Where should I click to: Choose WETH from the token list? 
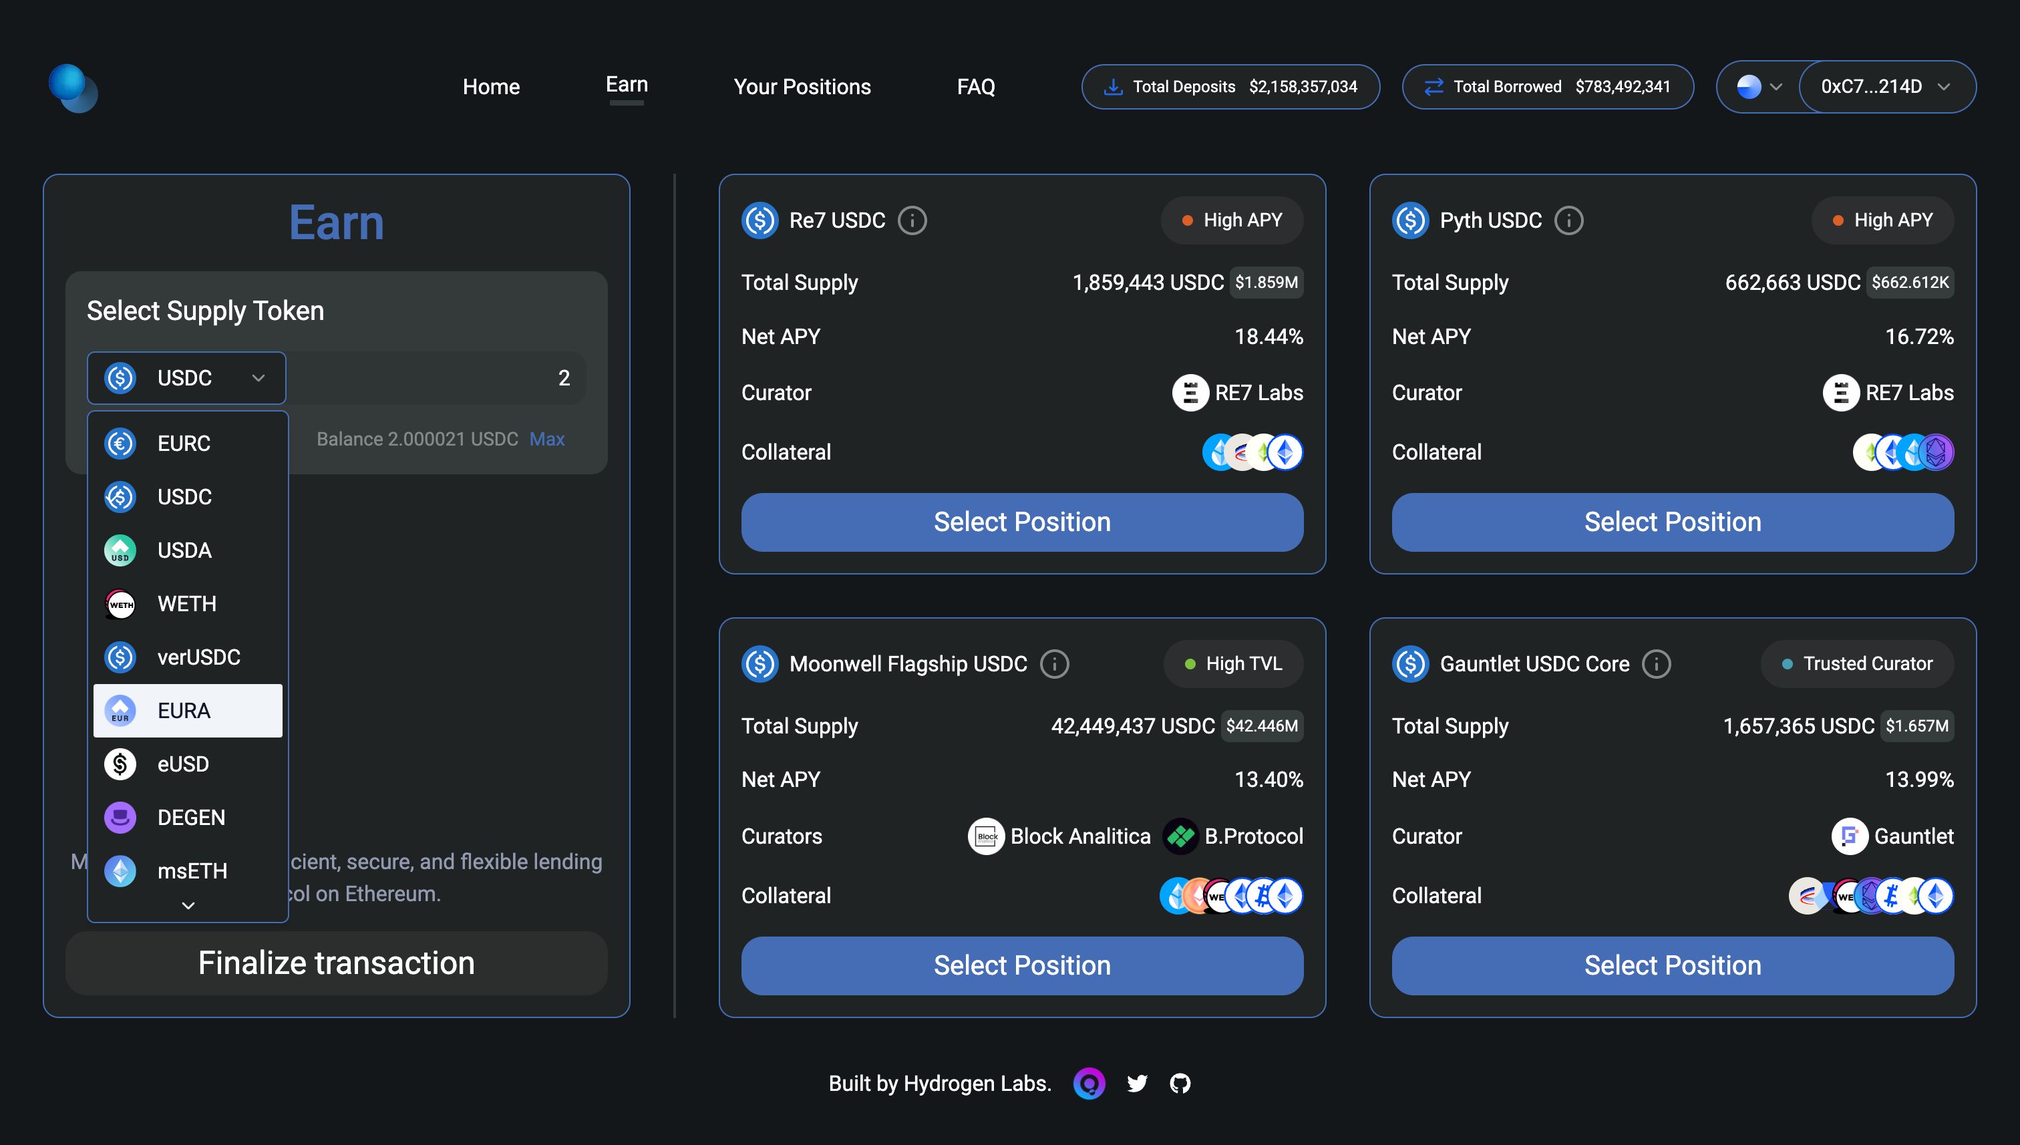tap(188, 604)
